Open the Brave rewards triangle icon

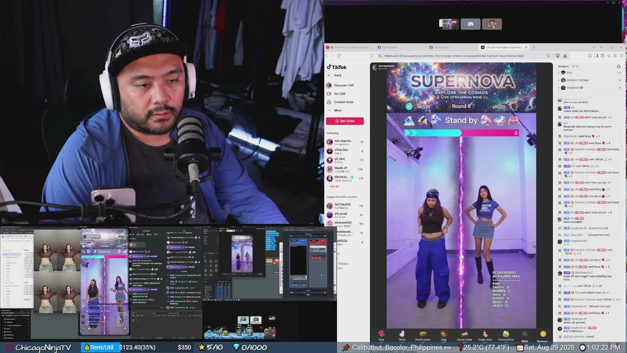(x=565, y=55)
